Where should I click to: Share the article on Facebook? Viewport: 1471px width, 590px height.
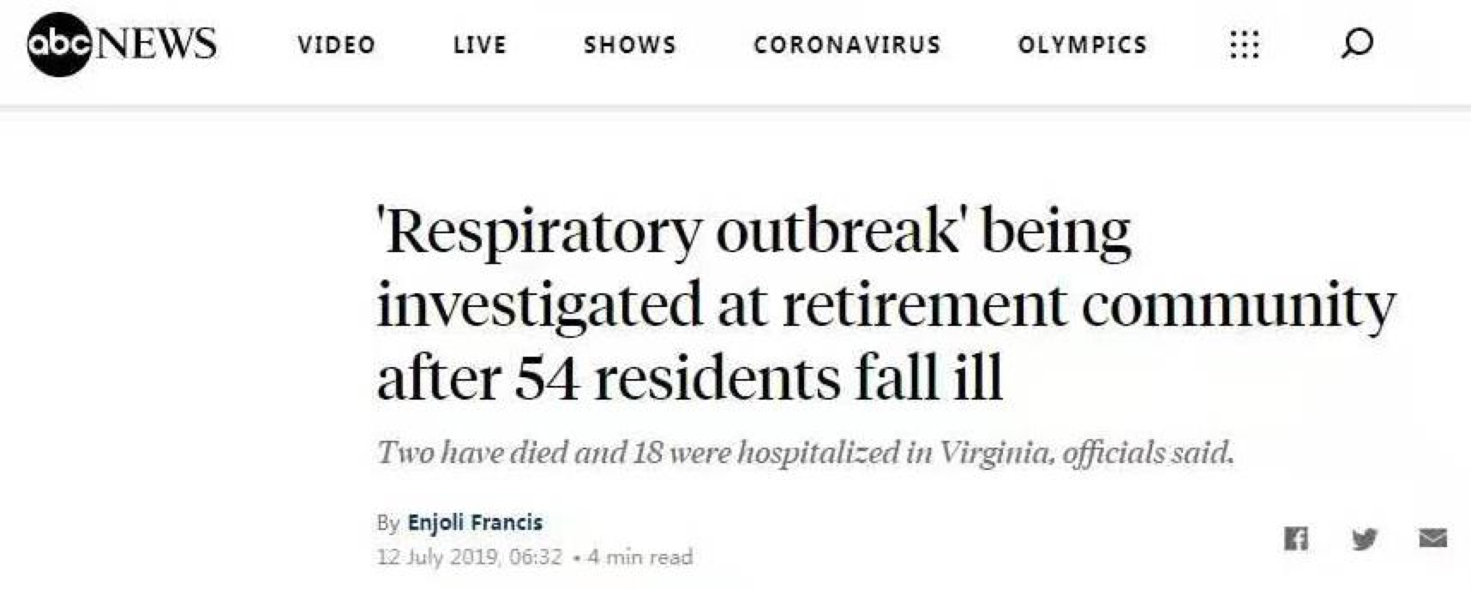1295,539
